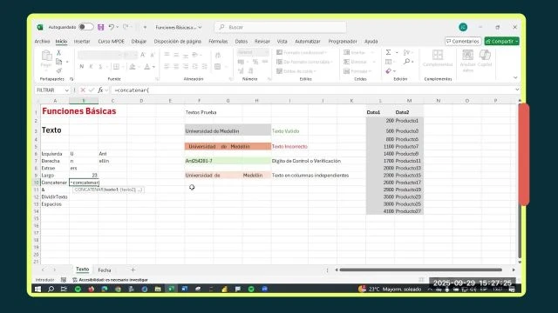The height and width of the screenshot is (313, 558).
Task: Open the font name combo box
Action: [x=99, y=55]
